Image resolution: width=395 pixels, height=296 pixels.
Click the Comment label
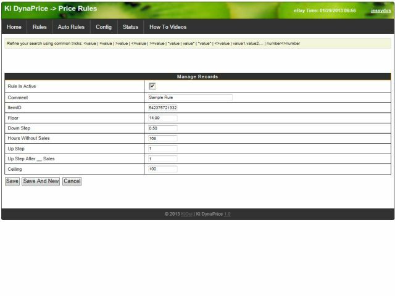(x=18, y=97)
